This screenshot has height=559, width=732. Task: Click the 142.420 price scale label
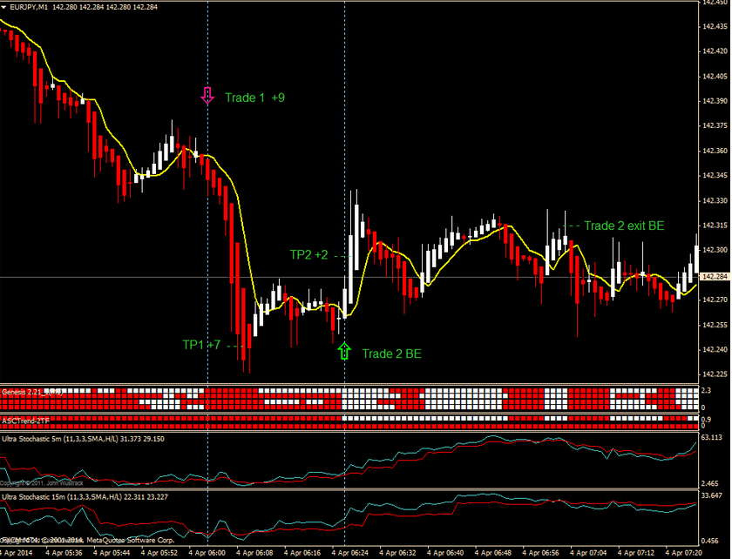(x=715, y=51)
